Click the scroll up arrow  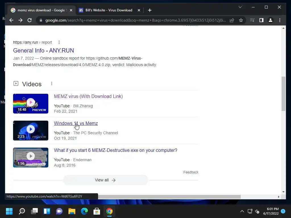pyautogui.click(x=283, y=28)
